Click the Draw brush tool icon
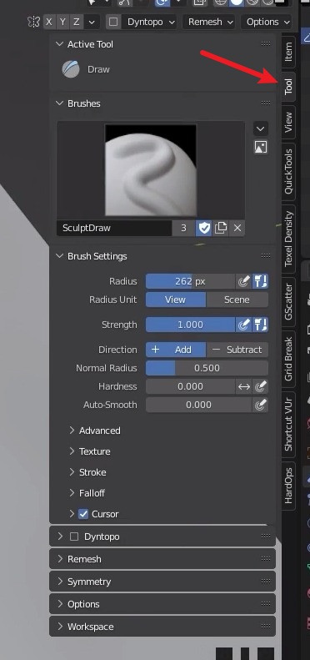 pyautogui.click(x=71, y=69)
